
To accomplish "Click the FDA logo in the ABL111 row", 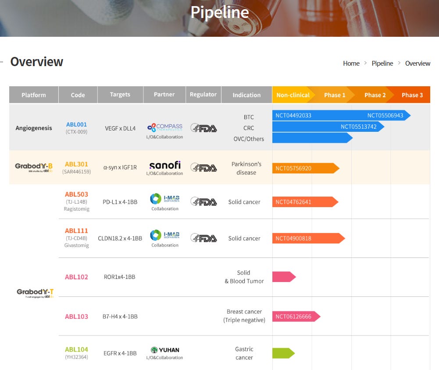I will (203, 238).
